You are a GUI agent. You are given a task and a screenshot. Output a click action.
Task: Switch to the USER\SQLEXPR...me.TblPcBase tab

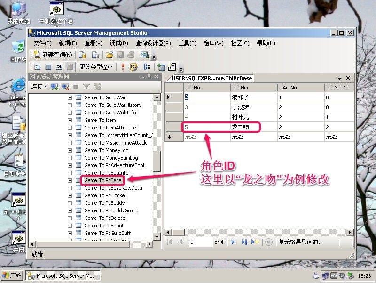pyautogui.click(x=212, y=79)
